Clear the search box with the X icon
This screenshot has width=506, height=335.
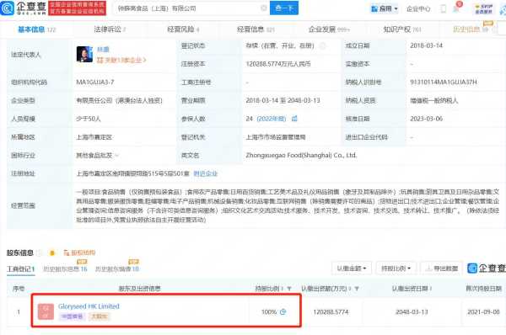[264, 8]
